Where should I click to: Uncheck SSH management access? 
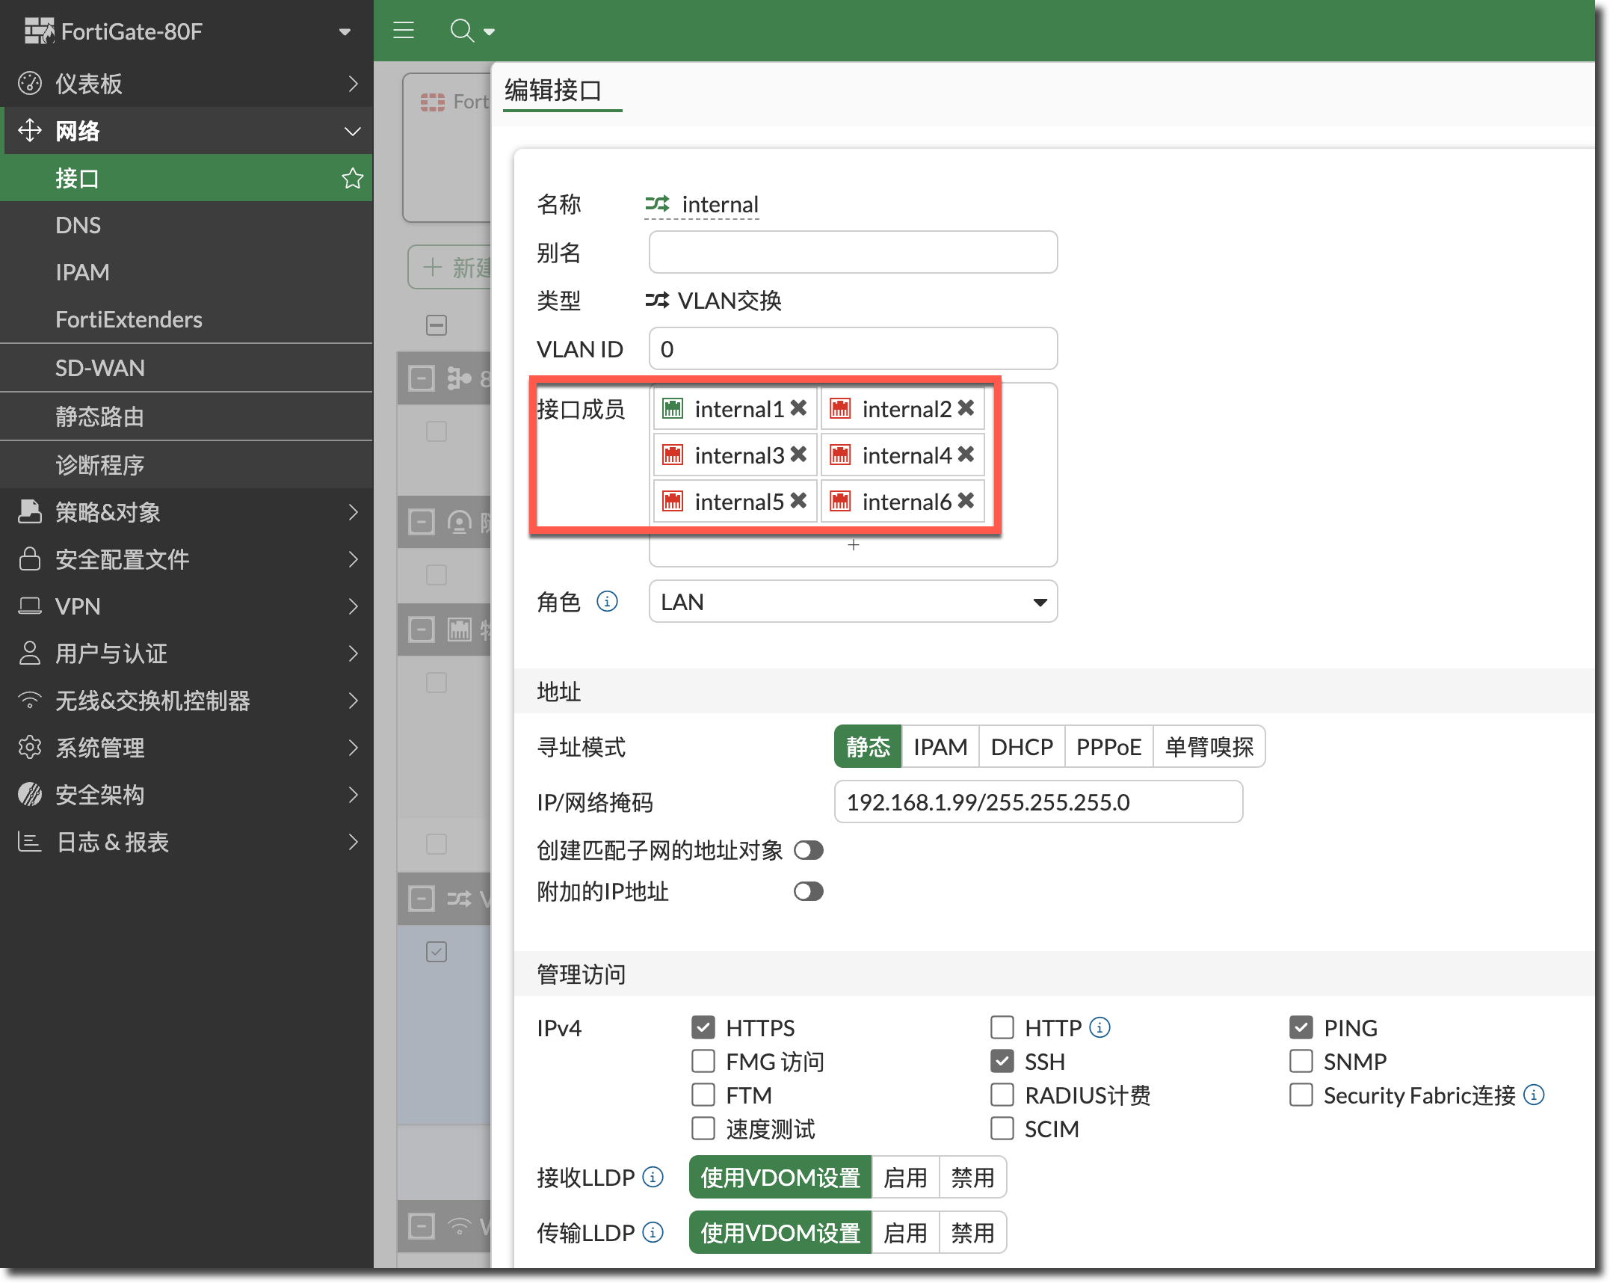[x=1002, y=1061]
